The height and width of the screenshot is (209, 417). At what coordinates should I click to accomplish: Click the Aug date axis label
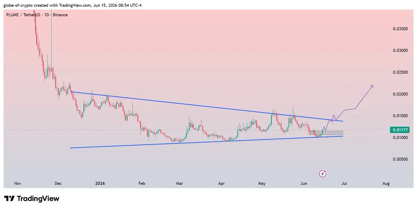(386, 183)
